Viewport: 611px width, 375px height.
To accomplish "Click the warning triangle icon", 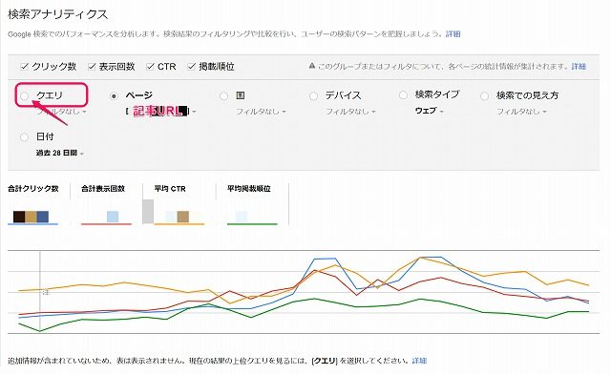I will pyautogui.click(x=312, y=66).
